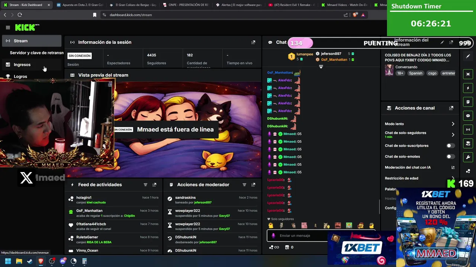Click the chat bubble icon in the right sidebar
This screenshot has width=476, height=267.
468,116
